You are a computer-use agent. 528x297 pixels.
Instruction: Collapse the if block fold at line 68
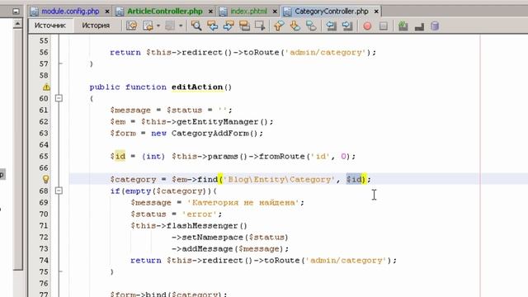(x=59, y=191)
